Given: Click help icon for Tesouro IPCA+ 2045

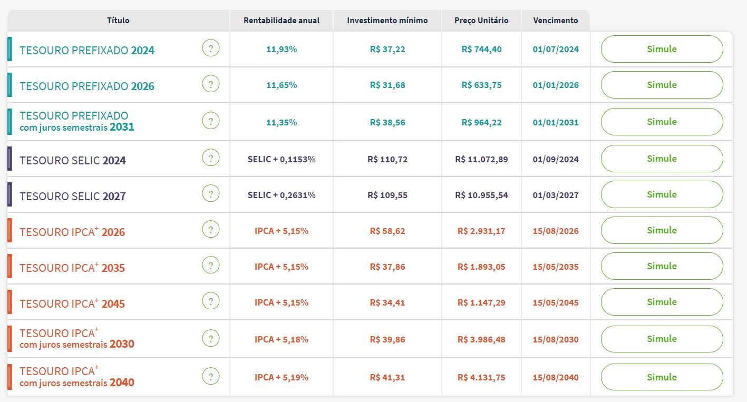Looking at the screenshot, I should tap(210, 301).
